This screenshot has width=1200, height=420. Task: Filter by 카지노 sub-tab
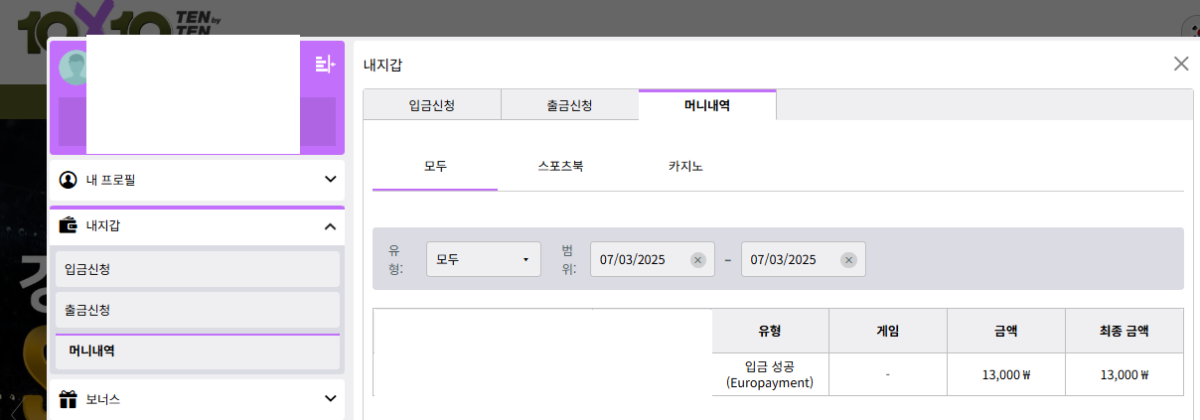tap(685, 166)
